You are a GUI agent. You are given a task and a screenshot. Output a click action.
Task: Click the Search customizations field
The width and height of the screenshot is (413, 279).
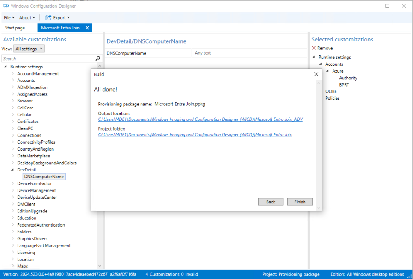49,58
